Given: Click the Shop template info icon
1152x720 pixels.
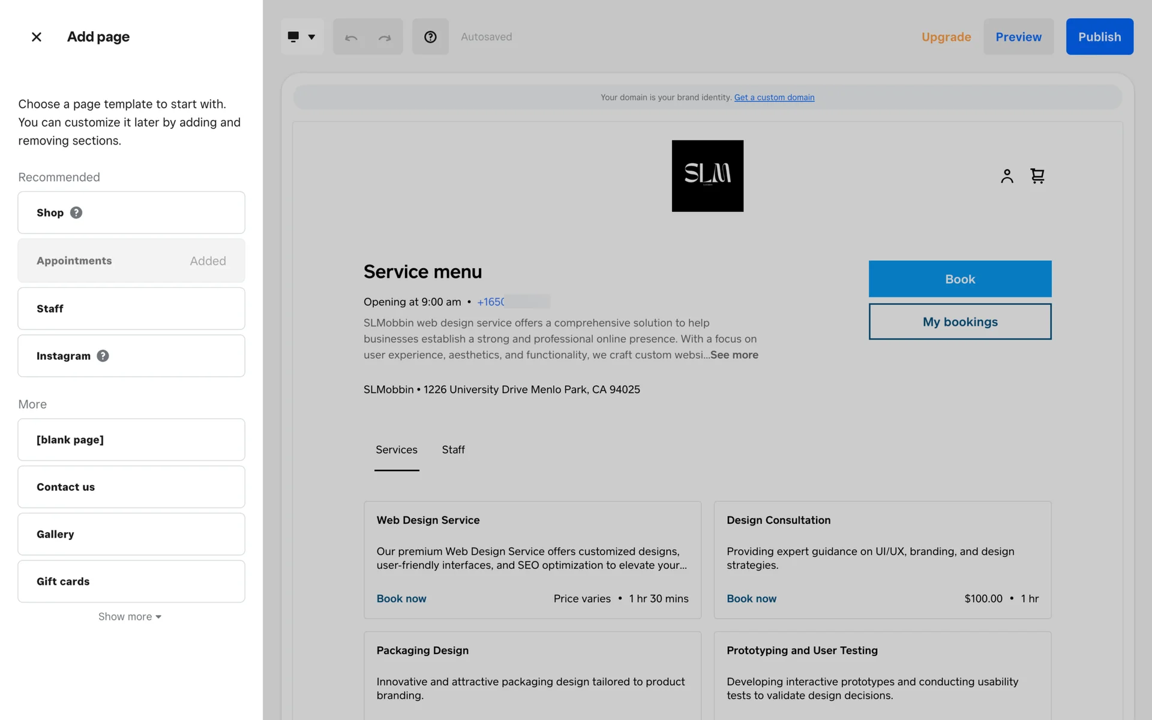Looking at the screenshot, I should pos(76,212).
